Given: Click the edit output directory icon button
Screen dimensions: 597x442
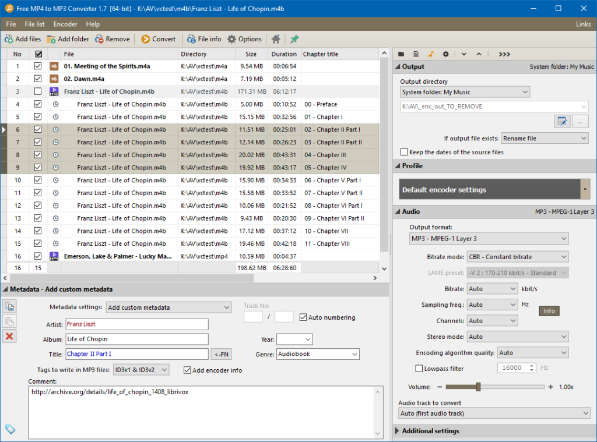Looking at the screenshot, I should tap(562, 122).
